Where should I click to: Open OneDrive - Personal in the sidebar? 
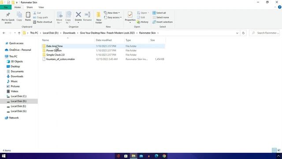click(18, 50)
